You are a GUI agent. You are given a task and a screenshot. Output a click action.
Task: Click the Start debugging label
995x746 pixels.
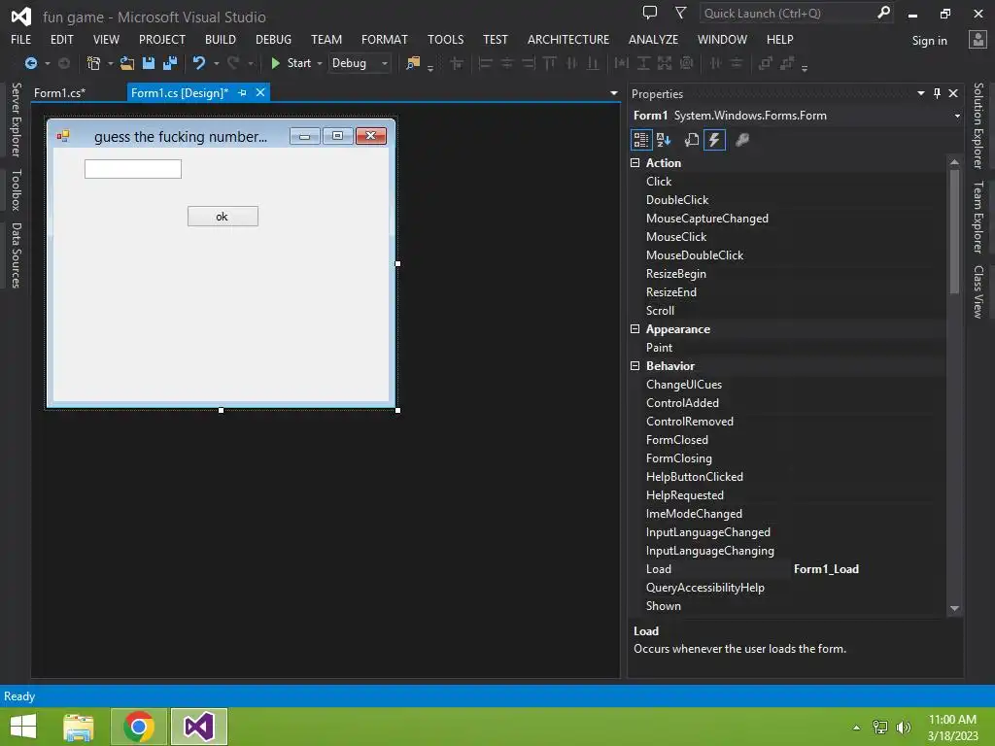(x=299, y=63)
